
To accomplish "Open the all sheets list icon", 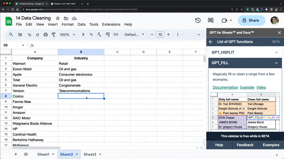I will pos(26,154).
